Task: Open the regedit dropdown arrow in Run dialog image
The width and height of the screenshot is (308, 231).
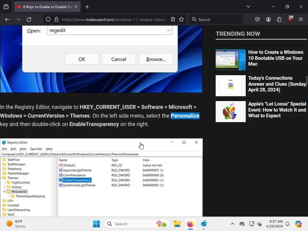Action: [x=168, y=30]
